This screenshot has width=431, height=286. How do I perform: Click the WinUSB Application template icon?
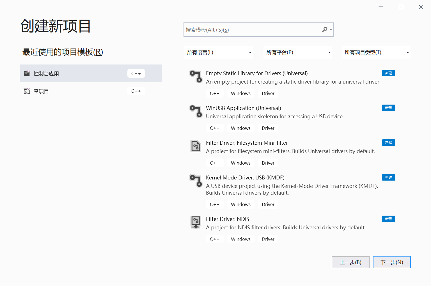click(196, 111)
